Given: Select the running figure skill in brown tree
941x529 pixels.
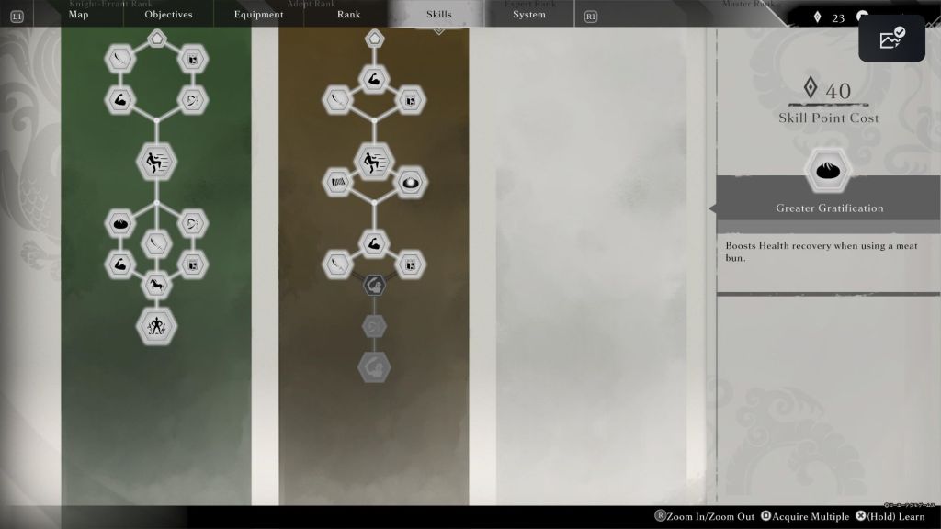Looking at the screenshot, I should pos(373,162).
